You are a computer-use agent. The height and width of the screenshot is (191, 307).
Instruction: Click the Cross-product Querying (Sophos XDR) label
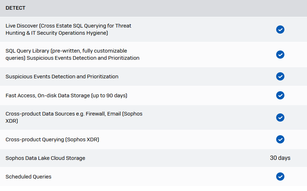point(52,139)
